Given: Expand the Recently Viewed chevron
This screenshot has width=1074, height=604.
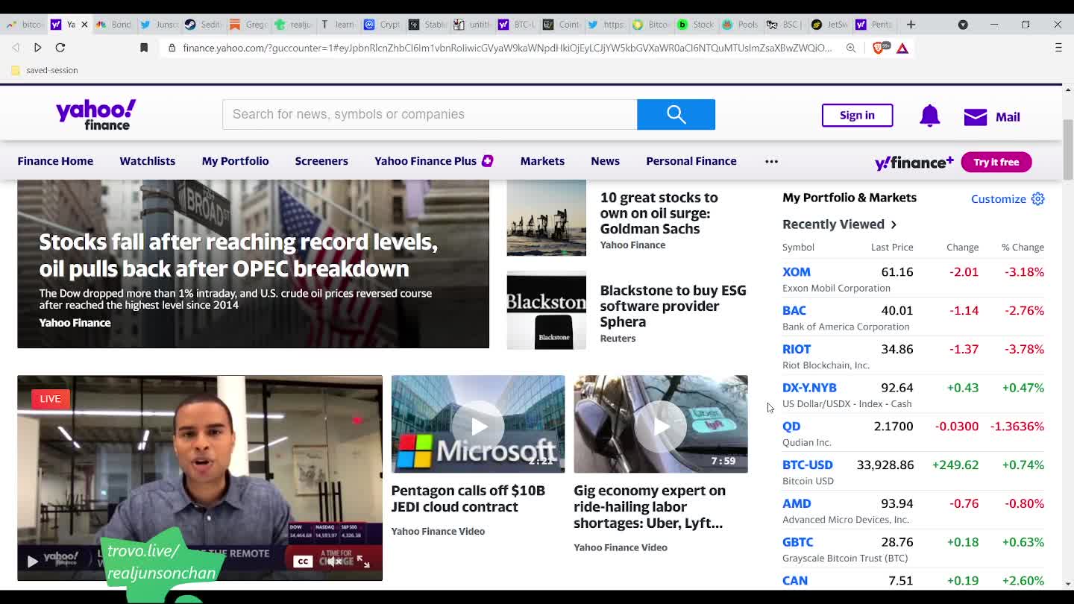Looking at the screenshot, I should point(894,224).
